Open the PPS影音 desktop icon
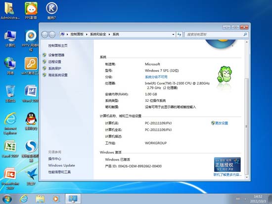This screenshot has height=204, width=272. pyautogui.click(x=31, y=10)
